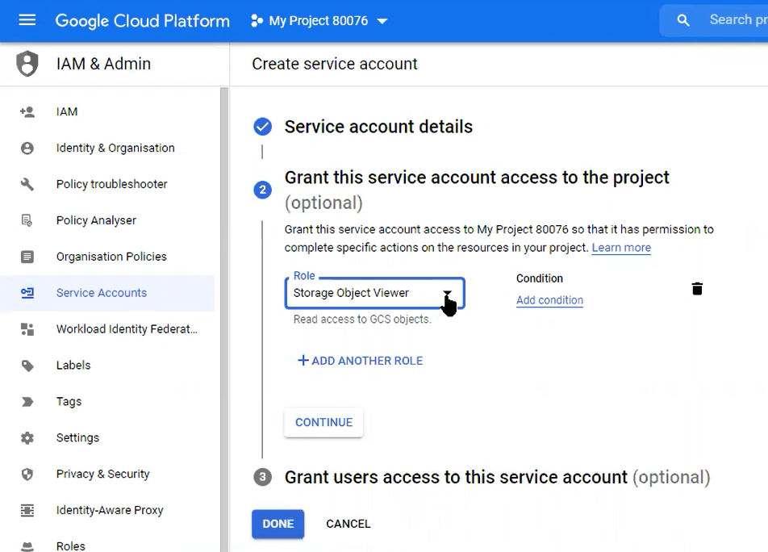The image size is (768, 552).
Task: Click the Tags chevron icon
Action: 27,402
